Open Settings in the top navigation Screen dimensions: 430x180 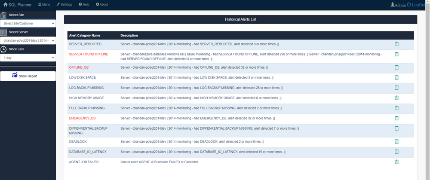[64, 4]
